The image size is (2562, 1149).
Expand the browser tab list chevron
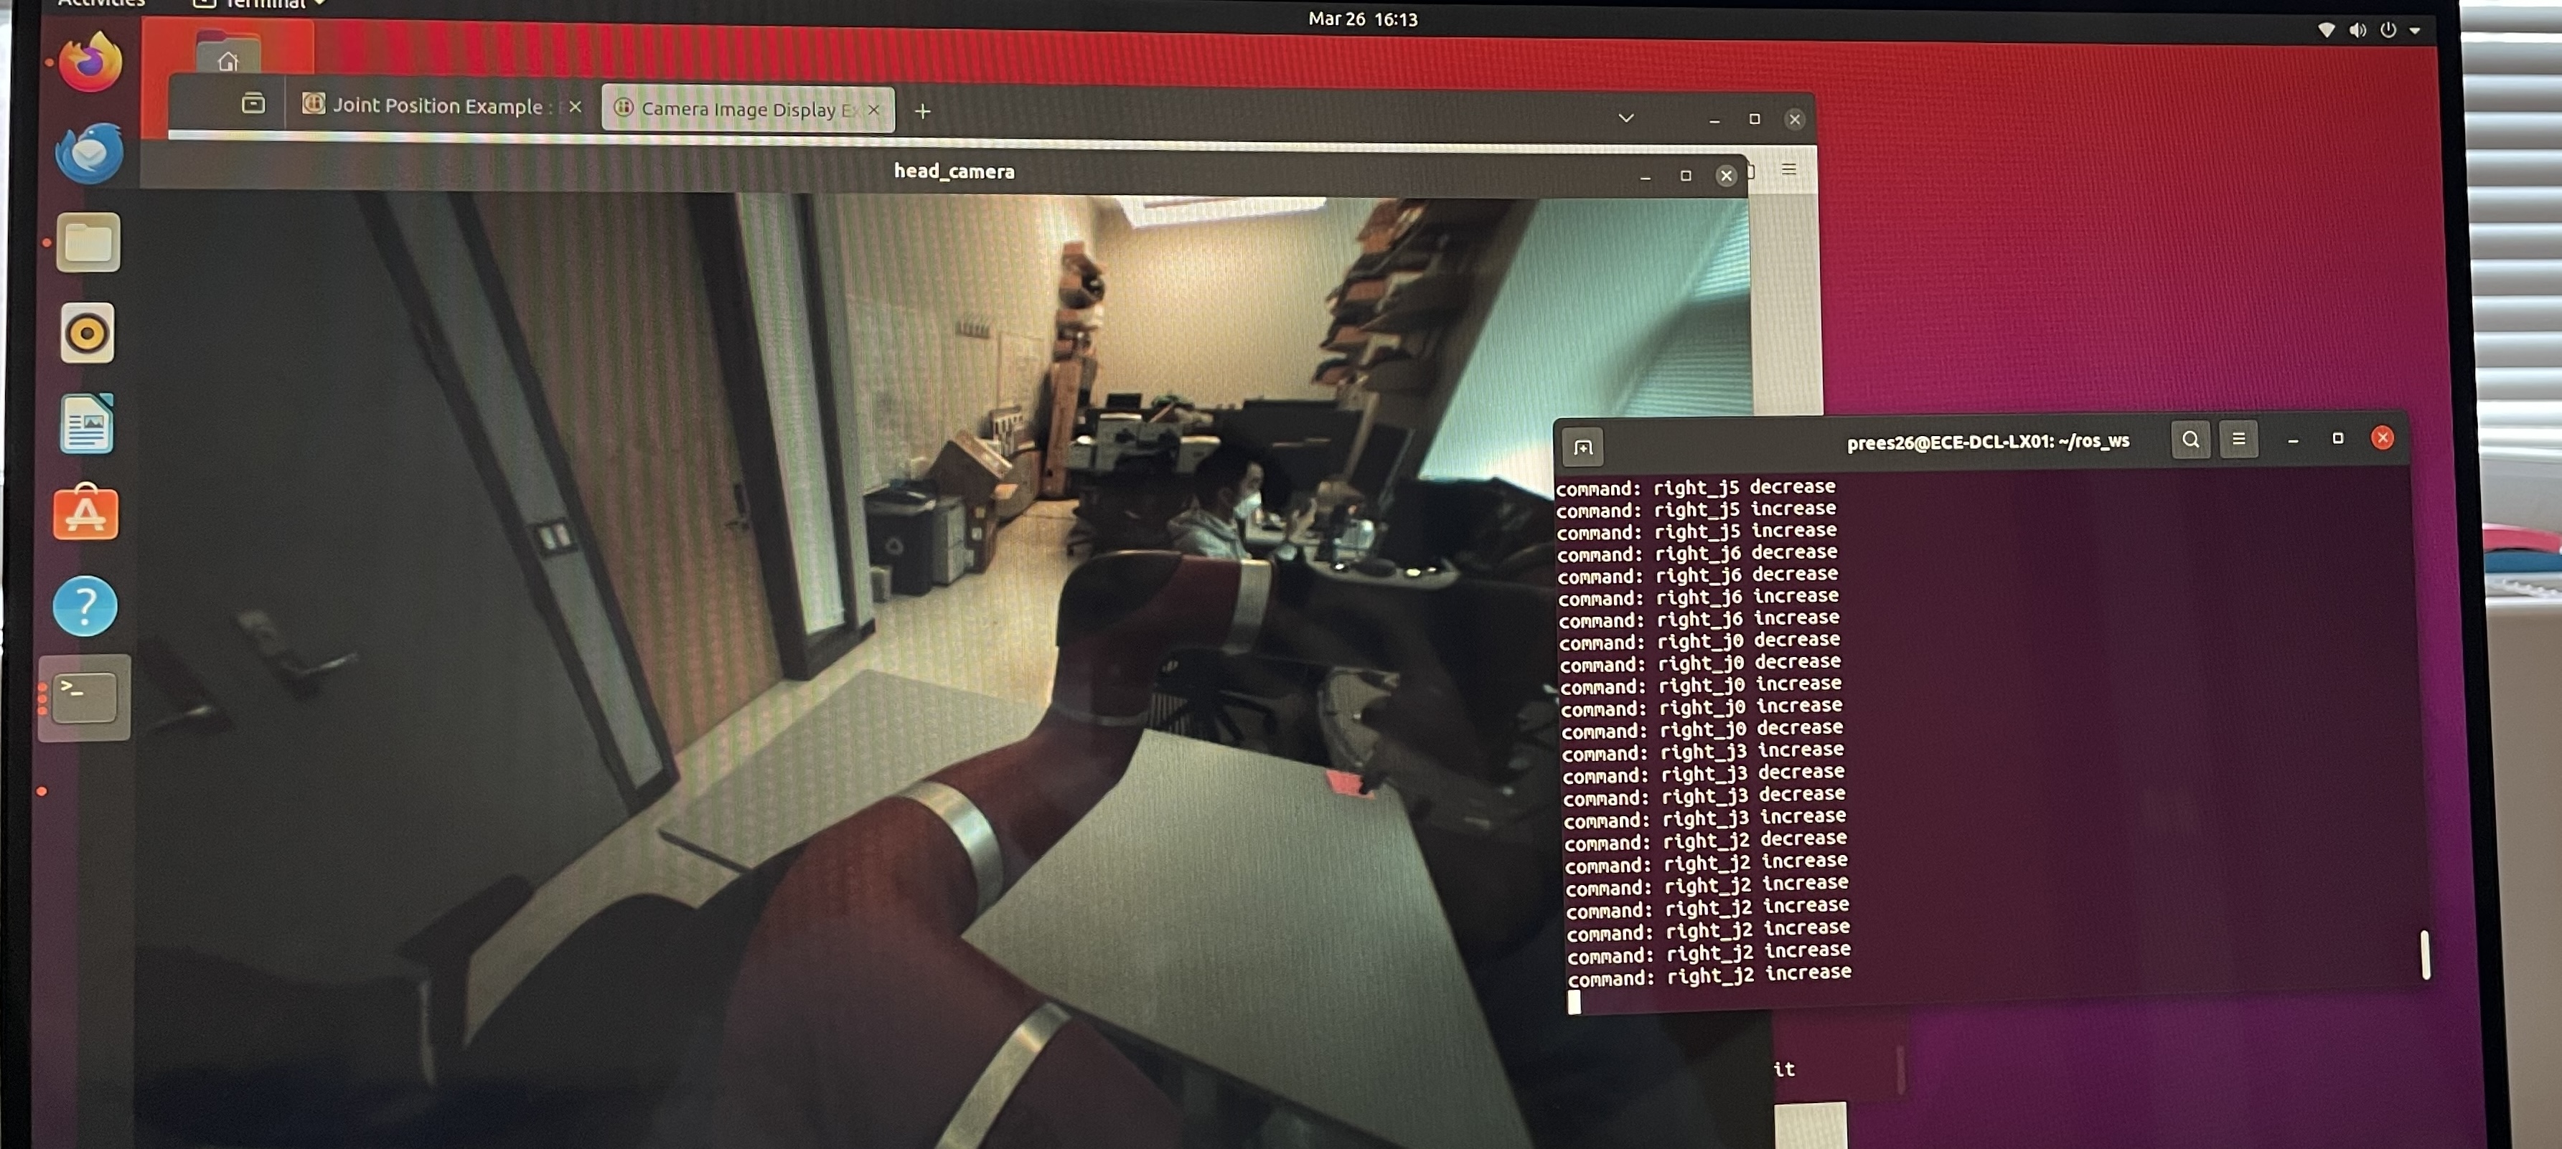1625,118
